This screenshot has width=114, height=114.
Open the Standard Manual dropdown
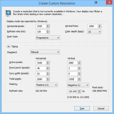45,52
